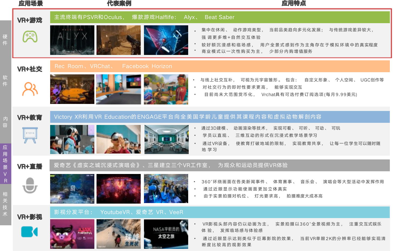Image resolution: width=399 pixels, height=251 pixels.
Task: Switch to the 软件 sidebar section
Action: [5, 80]
